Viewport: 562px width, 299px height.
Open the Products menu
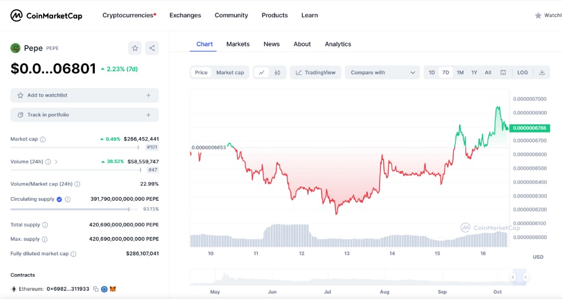275,16
